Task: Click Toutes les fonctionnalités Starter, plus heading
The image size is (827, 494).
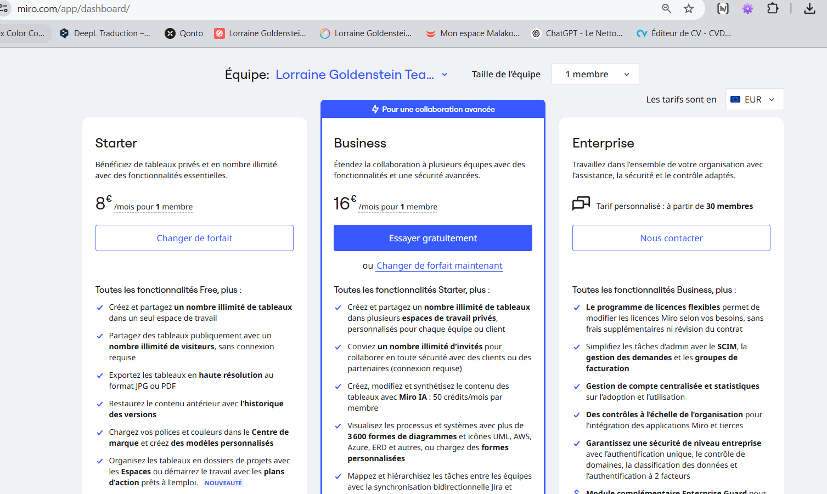Action: pyautogui.click(x=412, y=289)
